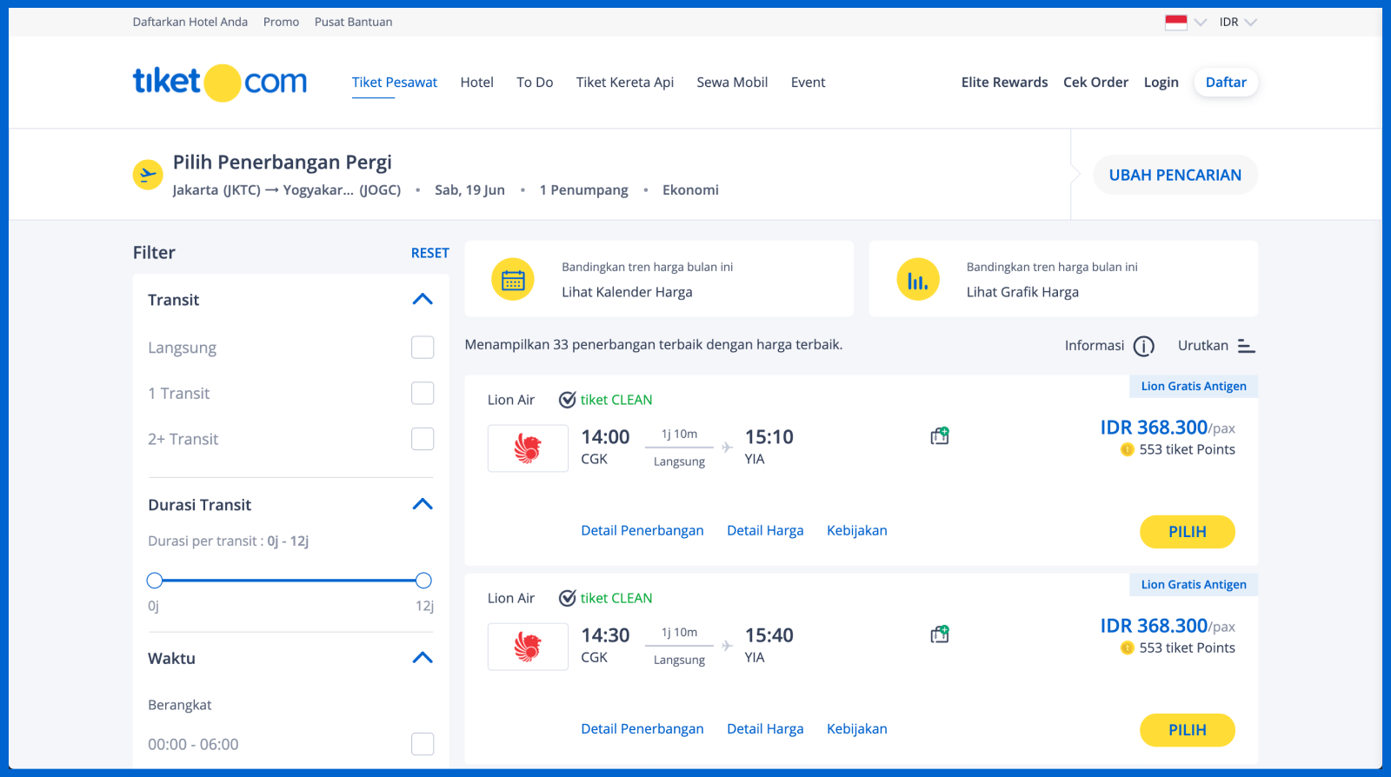
Task: Click the right handle of transit duration slider
Action: pos(423,581)
